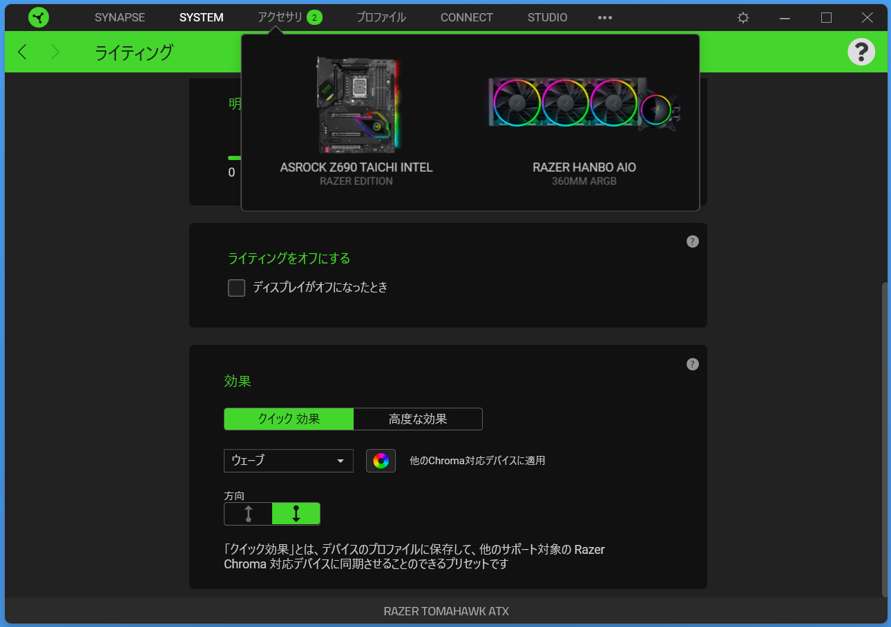
Task: Set wave direction to downward arrow
Action: [296, 514]
